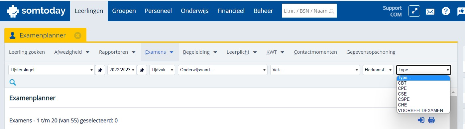Image resolution: width=465 pixels, height=129 pixels.
Task: Expand the Vak dropdown
Action: click(315, 70)
